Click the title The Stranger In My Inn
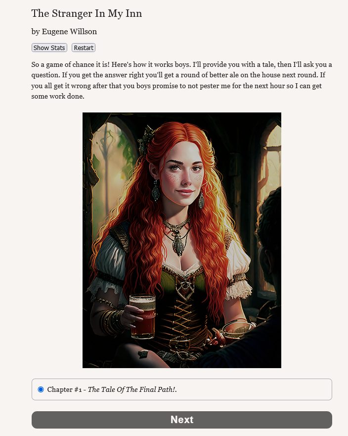Viewport: 348px width, 436px height. click(87, 13)
